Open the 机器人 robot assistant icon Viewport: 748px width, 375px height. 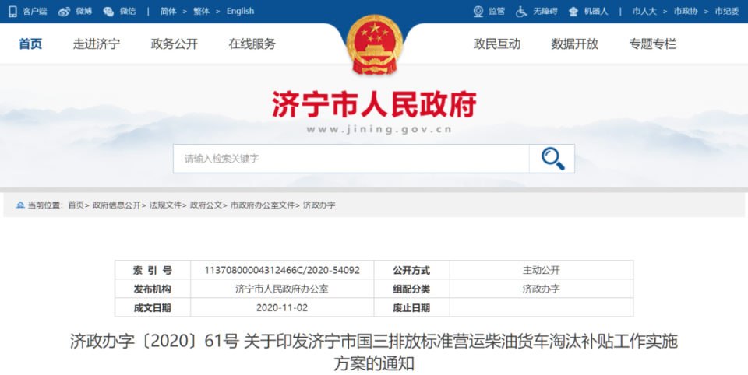[573, 12]
